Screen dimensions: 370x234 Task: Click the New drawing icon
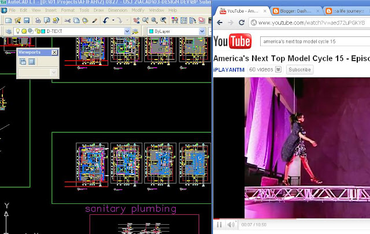pos(9,21)
